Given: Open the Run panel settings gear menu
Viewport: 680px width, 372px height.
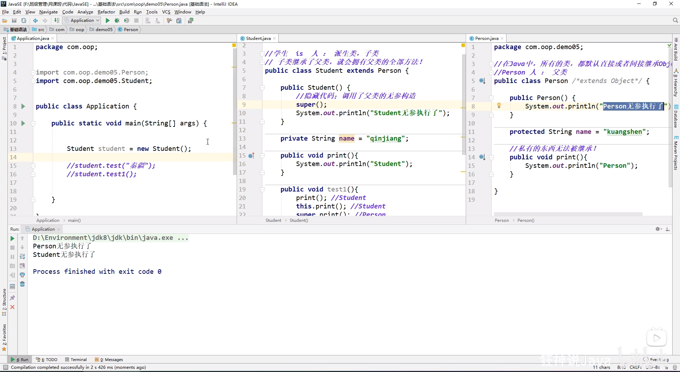Looking at the screenshot, I should 658,229.
